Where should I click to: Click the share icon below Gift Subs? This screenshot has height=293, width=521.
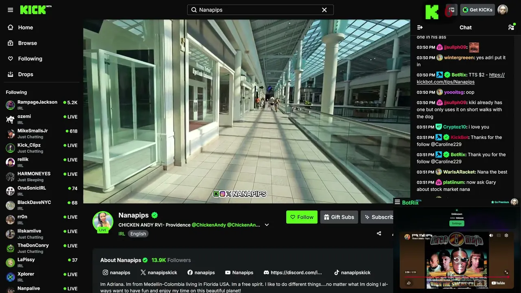(x=379, y=234)
